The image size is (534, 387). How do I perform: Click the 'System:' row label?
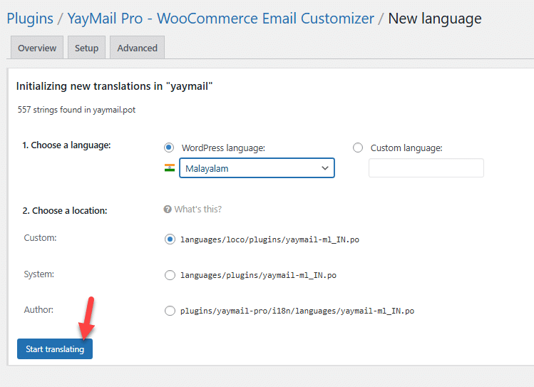[38, 274]
